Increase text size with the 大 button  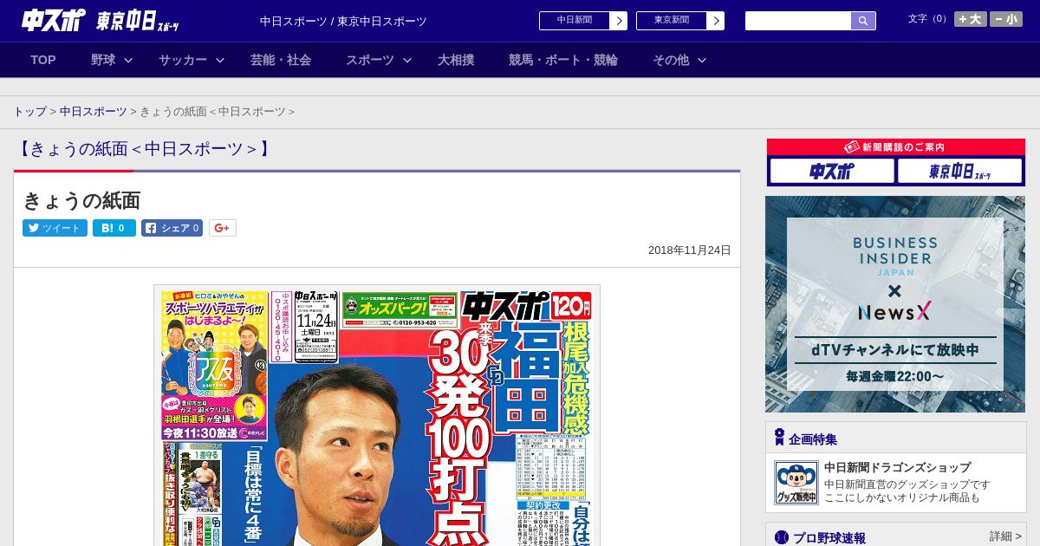(970, 19)
